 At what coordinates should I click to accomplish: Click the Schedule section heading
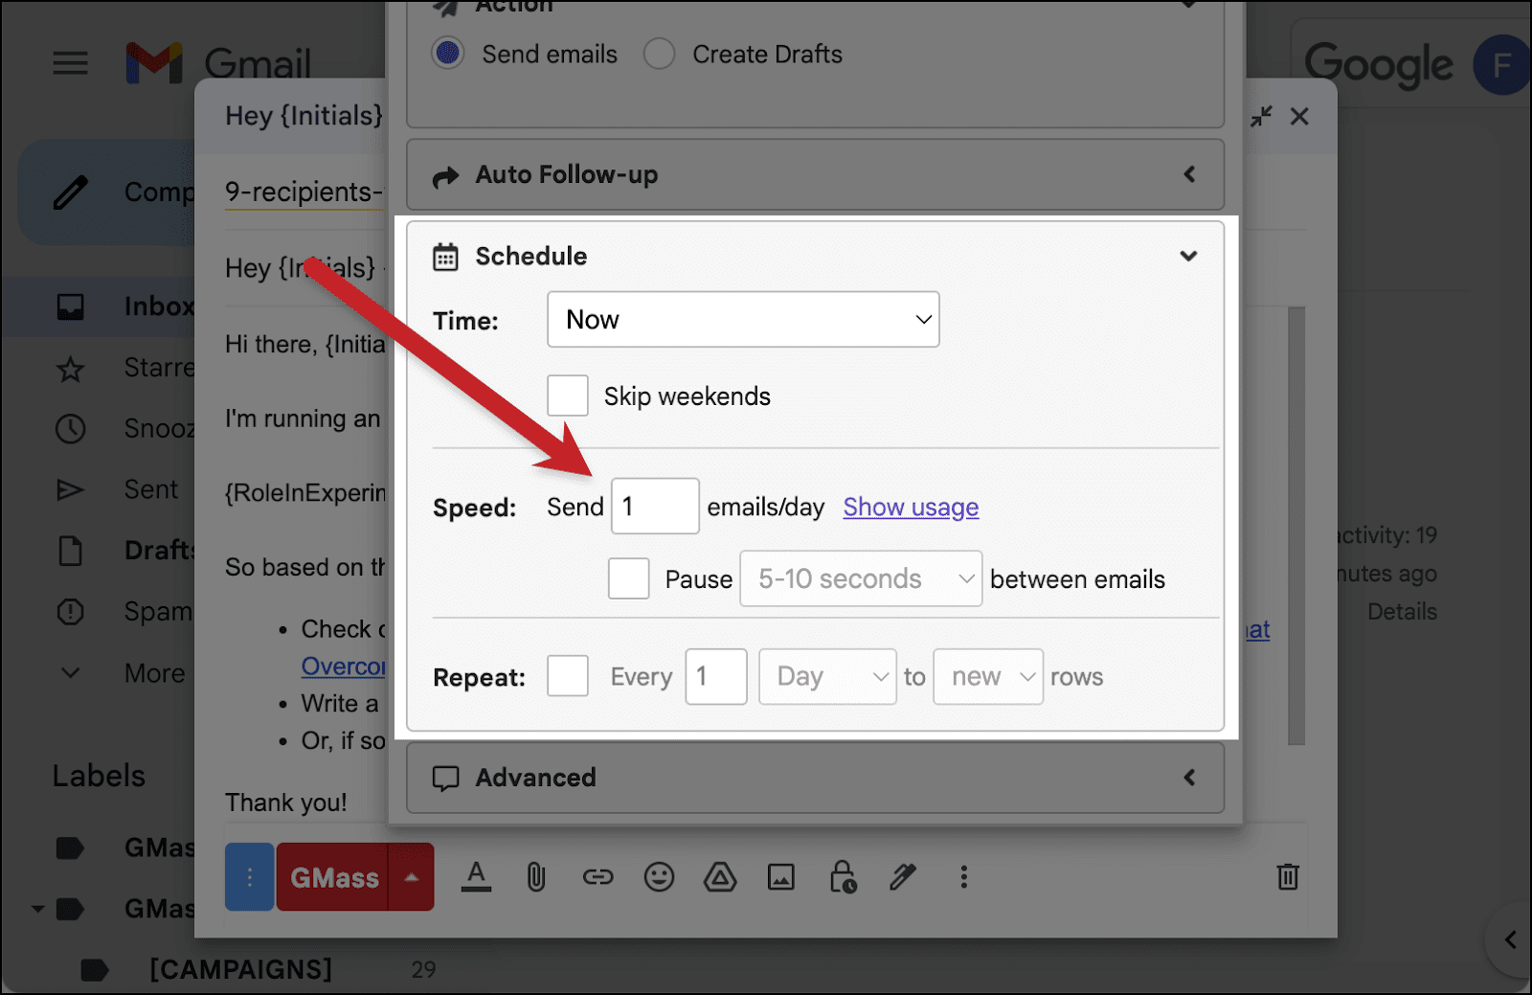click(x=530, y=256)
